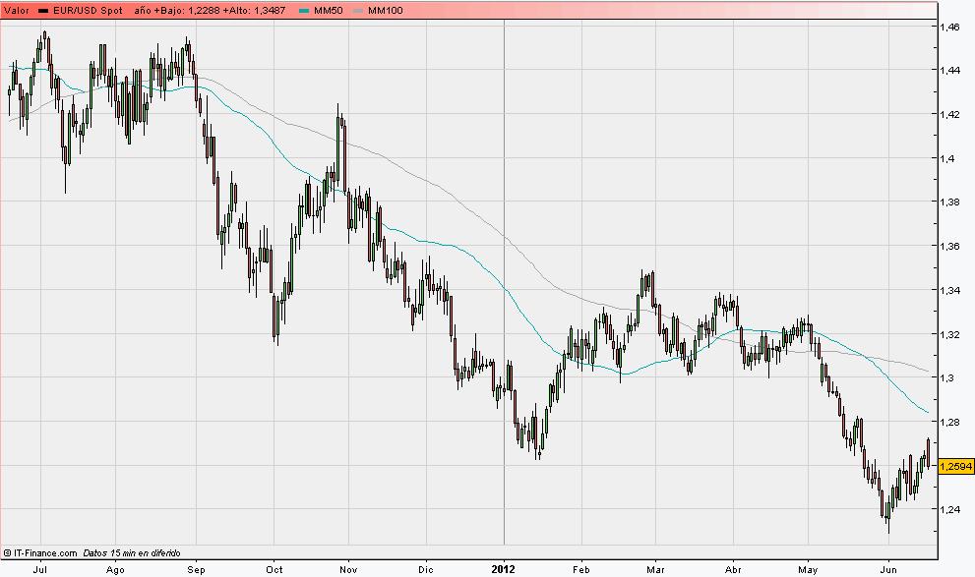
Task: Click the 'Sep' month axis label
Action: click(196, 569)
